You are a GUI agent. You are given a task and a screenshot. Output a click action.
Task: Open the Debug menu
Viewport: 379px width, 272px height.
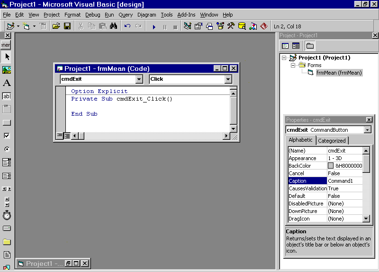pos(92,15)
